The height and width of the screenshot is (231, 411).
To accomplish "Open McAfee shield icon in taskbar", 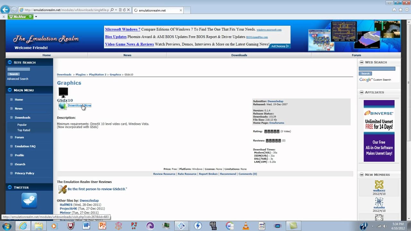I will (x=71, y=226).
